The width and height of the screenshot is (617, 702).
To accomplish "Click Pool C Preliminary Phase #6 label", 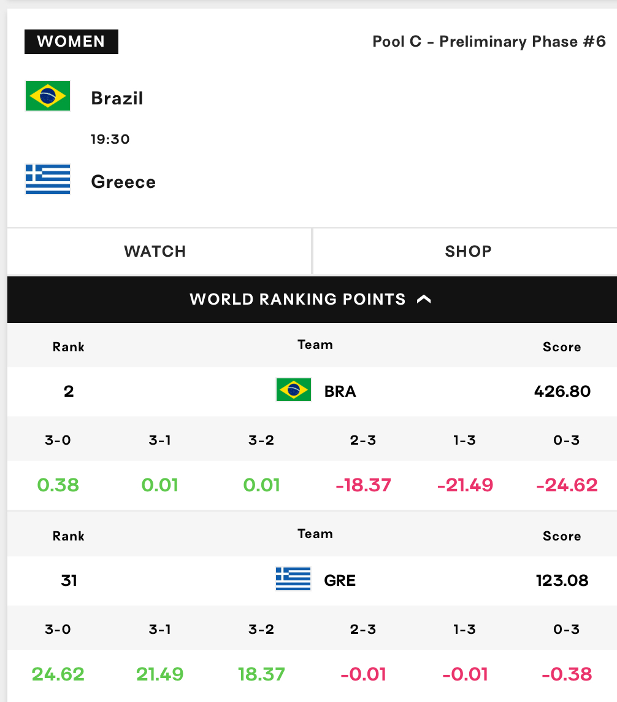I will 489,42.
